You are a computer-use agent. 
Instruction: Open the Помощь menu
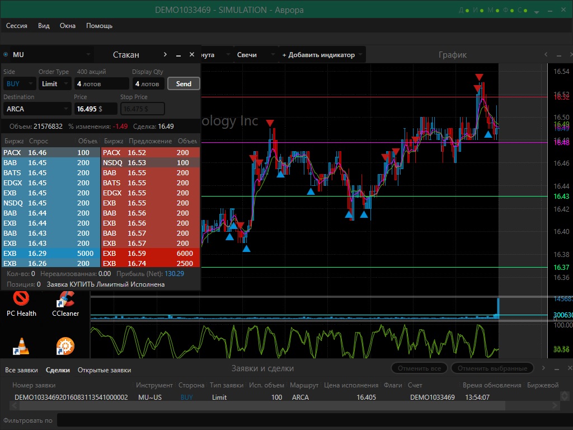click(99, 26)
